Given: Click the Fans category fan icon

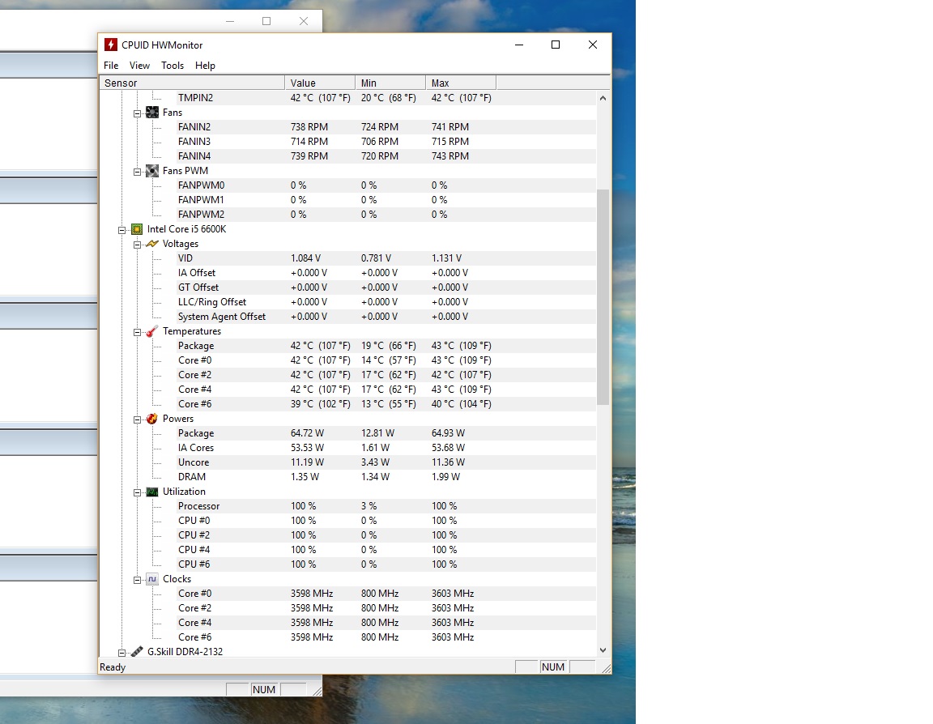Looking at the screenshot, I should (x=151, y=113).
